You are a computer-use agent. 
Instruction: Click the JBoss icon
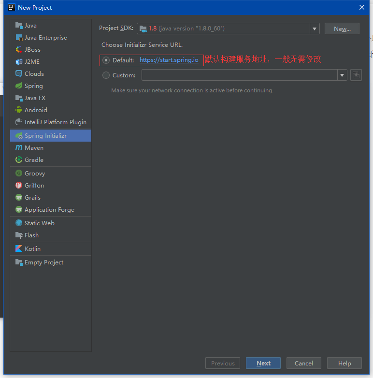tap(19, 50)
